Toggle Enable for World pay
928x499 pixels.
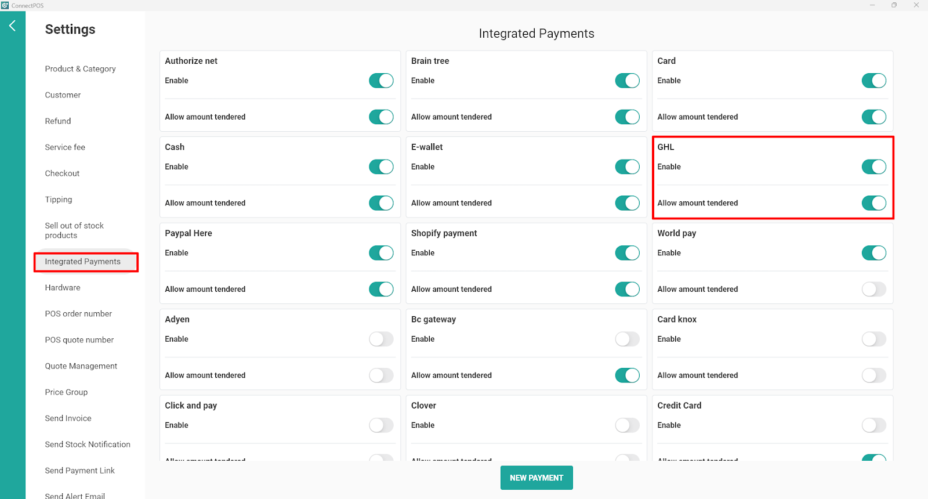pyautogui.click(x=874, y=253)
